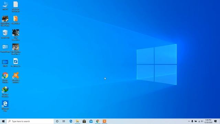Open the volume control tray icon
This screenshot has height=124, width=220.
tap(202, 121)
